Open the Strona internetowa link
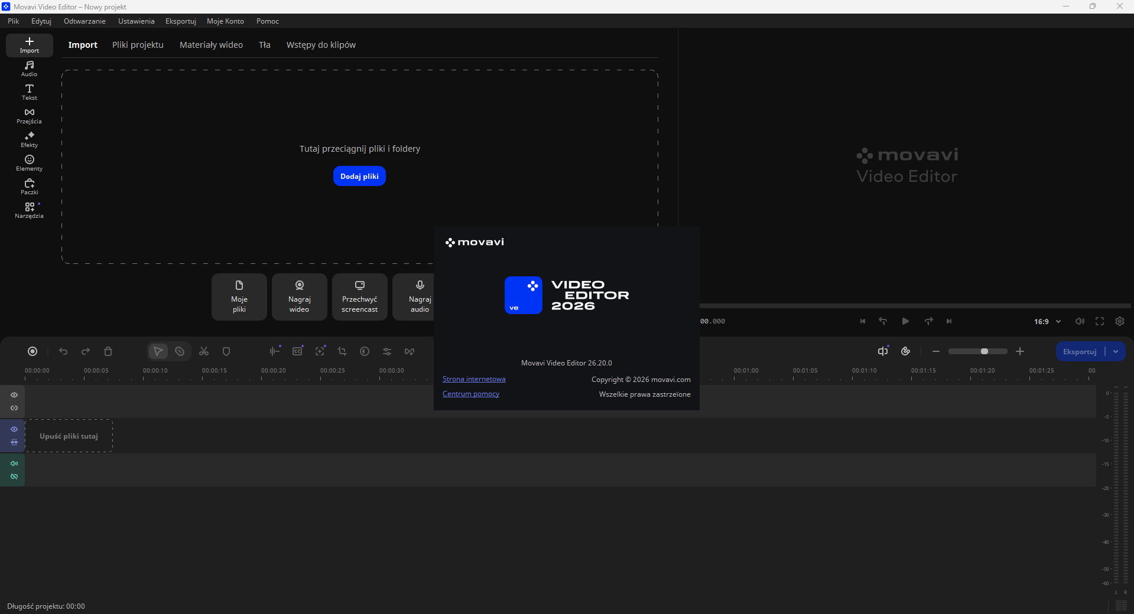This screenshot has width=1134, height=614. pos(474,379)
